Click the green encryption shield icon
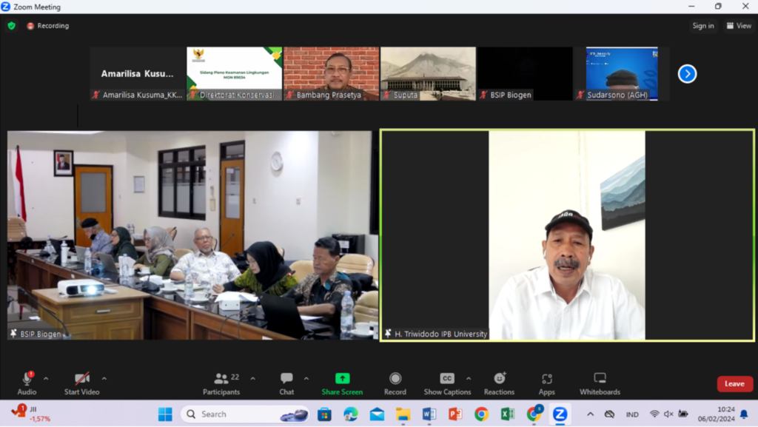This screenshot has width=758, height=427. pyautogui.click(x=11, y=26)
